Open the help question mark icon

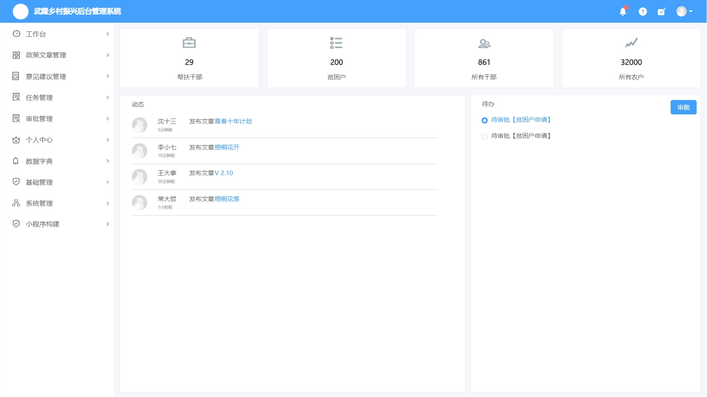(642, 12)
